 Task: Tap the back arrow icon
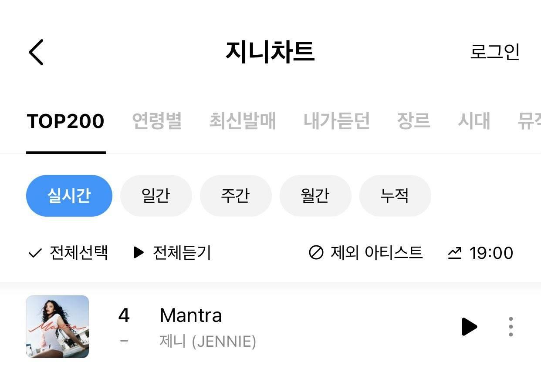pos(37,52)
